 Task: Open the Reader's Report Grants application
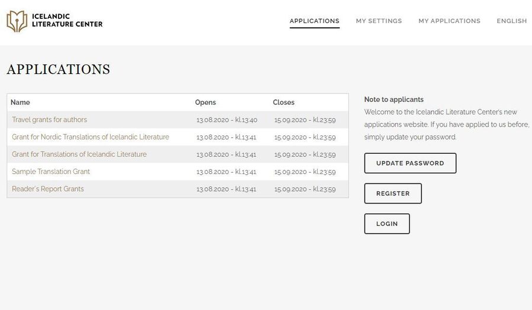(x=48, y=189)
